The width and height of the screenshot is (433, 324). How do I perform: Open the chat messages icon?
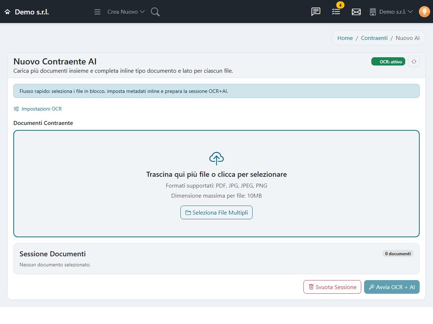(316, 12)
